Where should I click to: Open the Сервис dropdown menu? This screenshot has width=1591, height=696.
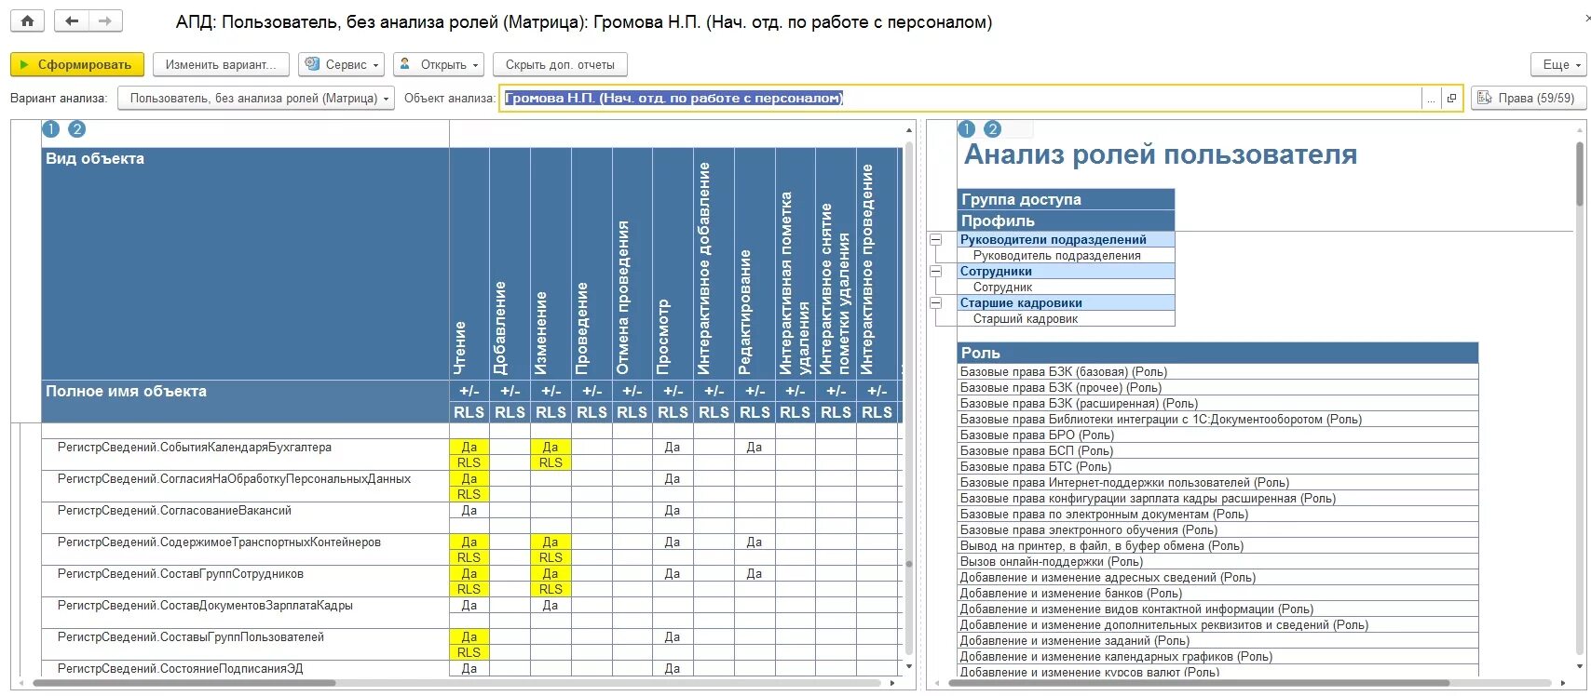pyautogui.click(x=342, y=64)
